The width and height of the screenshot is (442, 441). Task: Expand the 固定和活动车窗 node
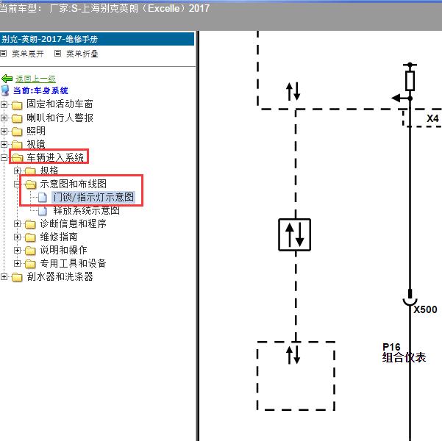pyautogui.click(x=4, y=104)
